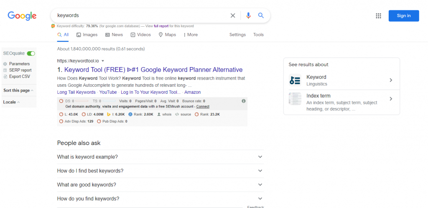The height and width of the screenshot is (208, 428).
Task: Switch to the Images tab
Action: 87,35
